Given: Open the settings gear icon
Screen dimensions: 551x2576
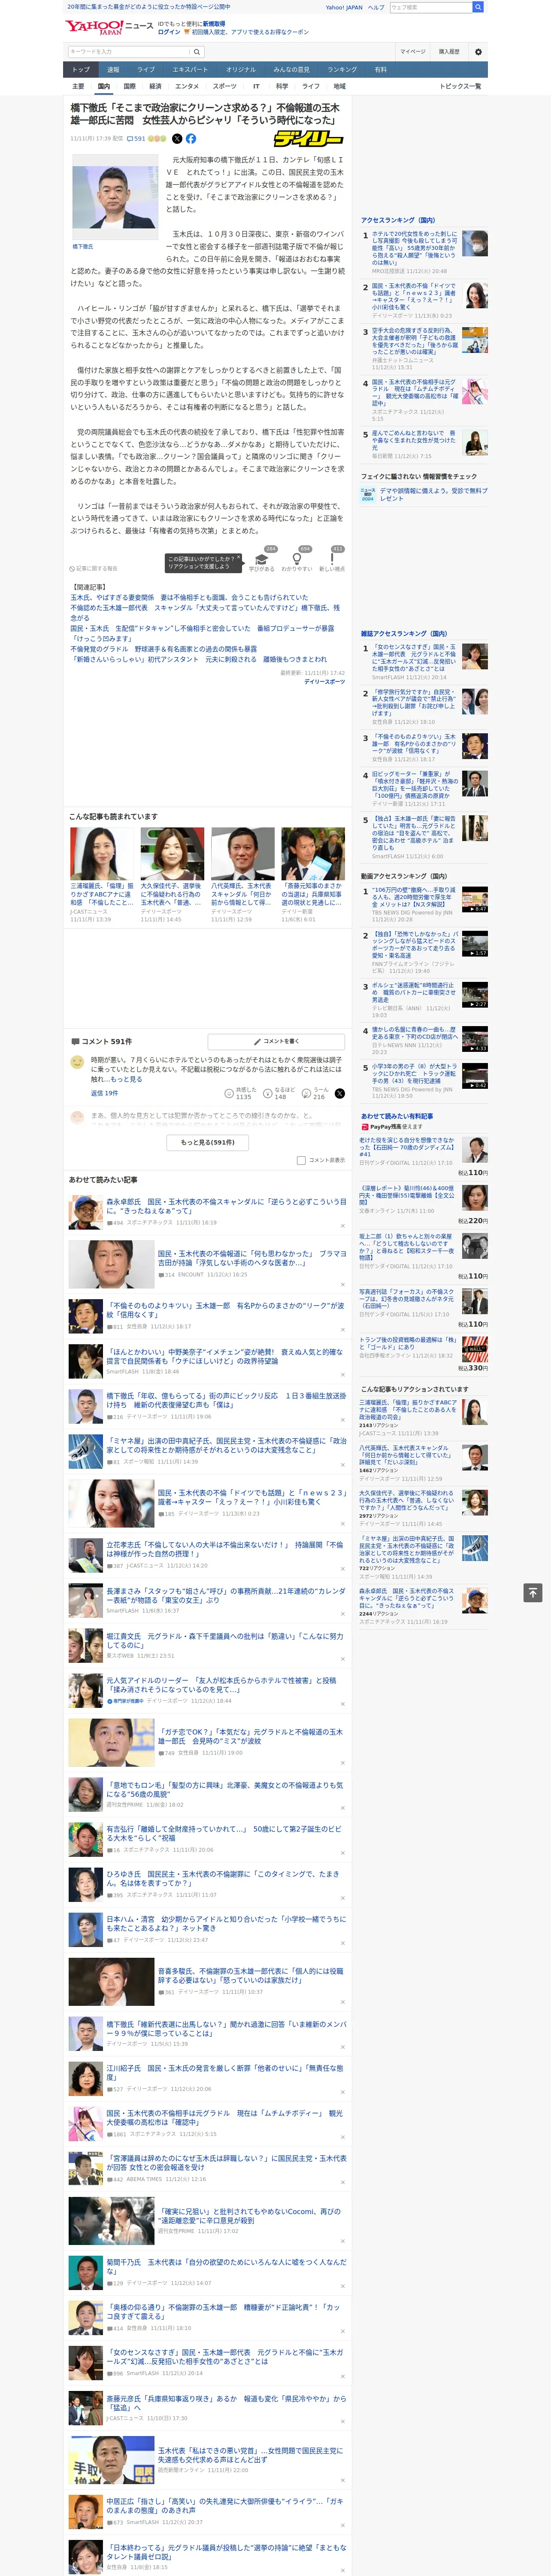Looking at the screenshot, I should pos(478,52).
